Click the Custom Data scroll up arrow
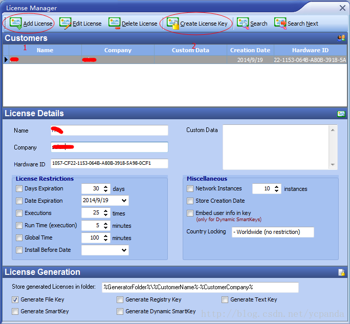This screenshot has height=324, width=350. [333, 130]
